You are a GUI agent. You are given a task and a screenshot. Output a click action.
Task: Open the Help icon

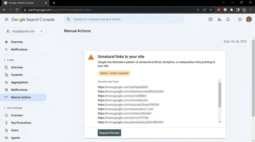tap(210, 20)
